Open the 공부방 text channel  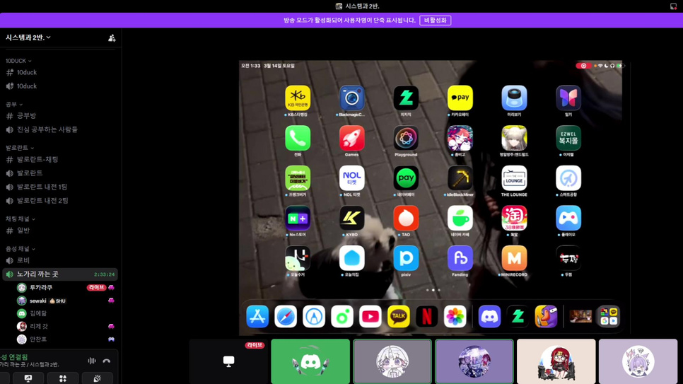[27, 116]
